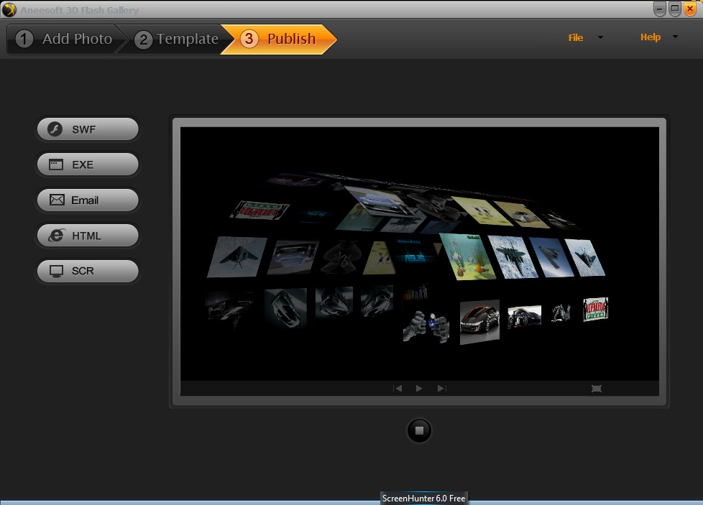This screenshot has width=703, height=505.
Task: Toggle fullscreen preview icon
Action: (597, 389)
